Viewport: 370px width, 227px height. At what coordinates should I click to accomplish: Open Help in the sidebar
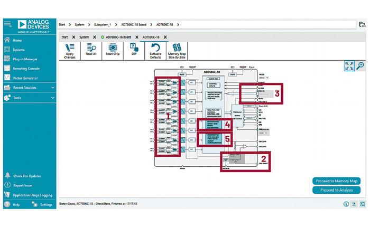tap(16, 205)
